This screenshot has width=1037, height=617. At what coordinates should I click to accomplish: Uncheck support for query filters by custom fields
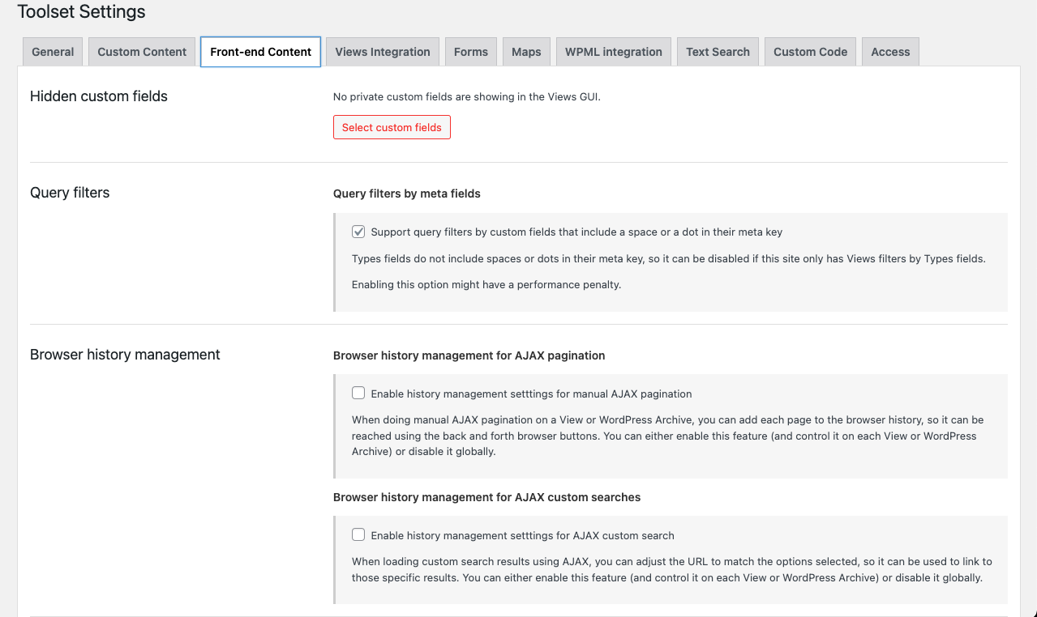coord(358,232)
